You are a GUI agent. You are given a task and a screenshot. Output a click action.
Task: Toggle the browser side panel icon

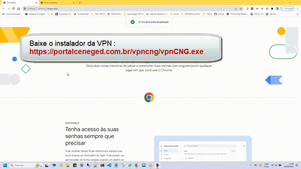(x=277, y=8)
